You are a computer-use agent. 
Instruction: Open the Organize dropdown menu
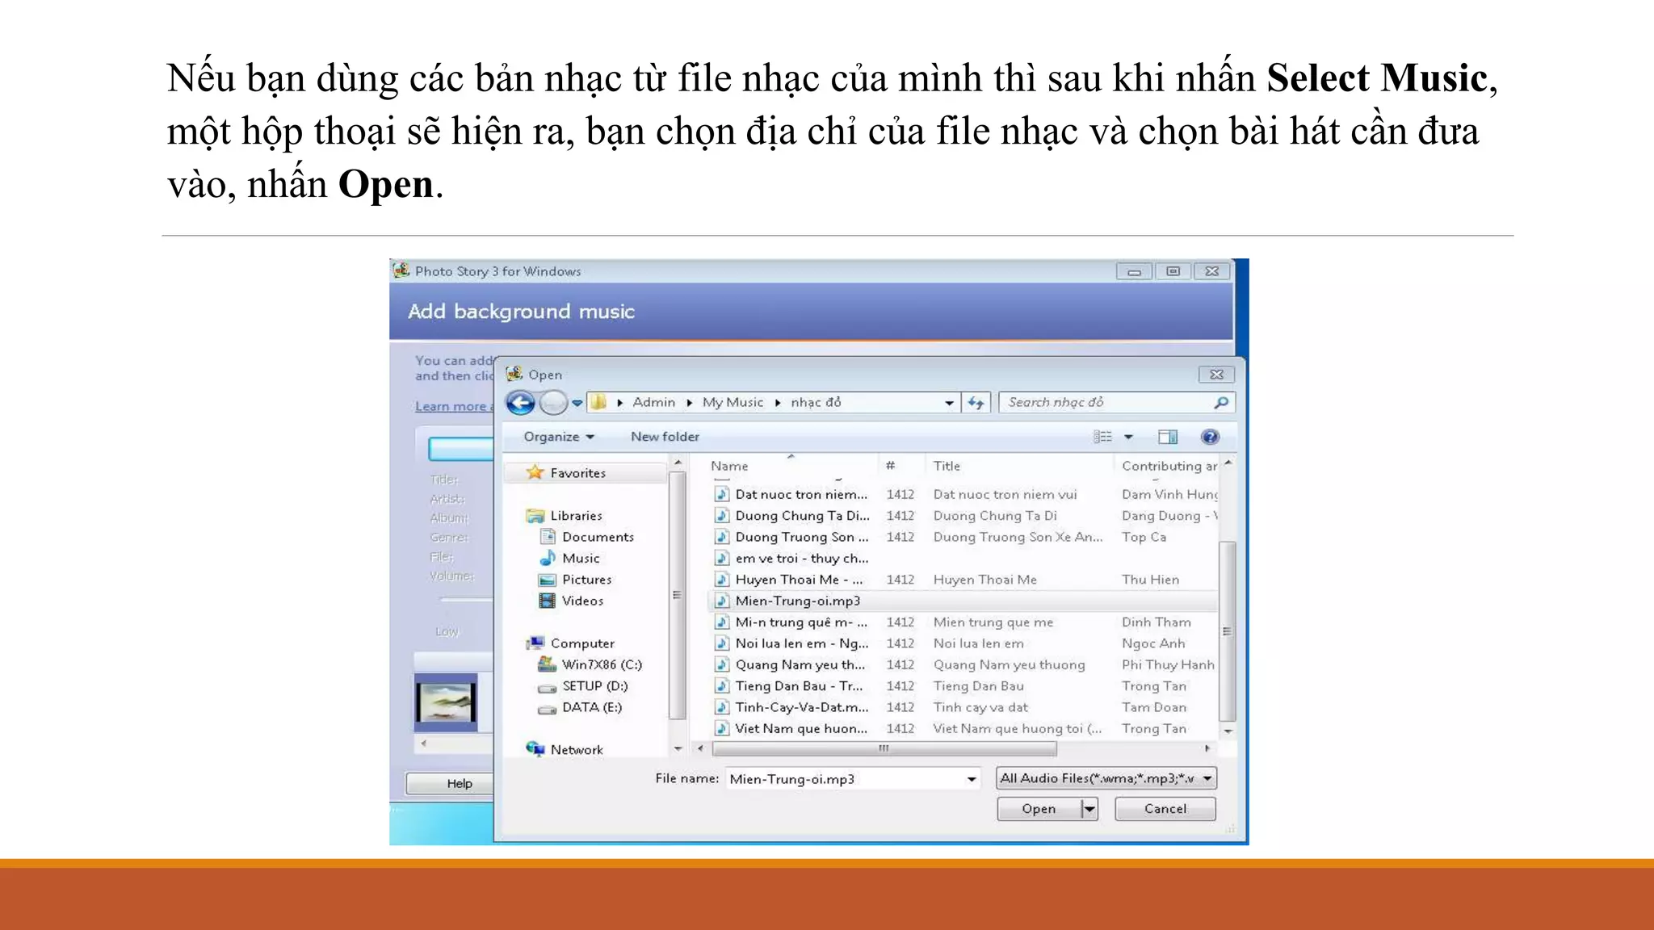pyautogui.click(x=558, y=437)
